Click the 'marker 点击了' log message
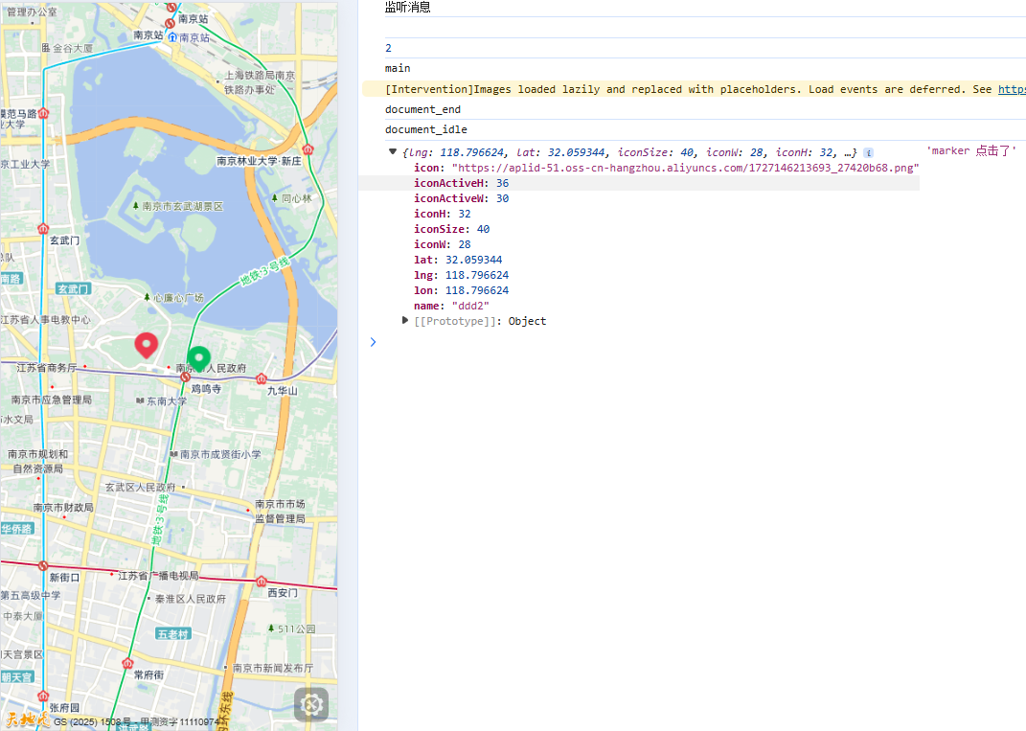 [x=971, y=151]
